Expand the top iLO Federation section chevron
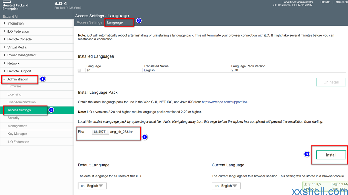 point(4,31)
